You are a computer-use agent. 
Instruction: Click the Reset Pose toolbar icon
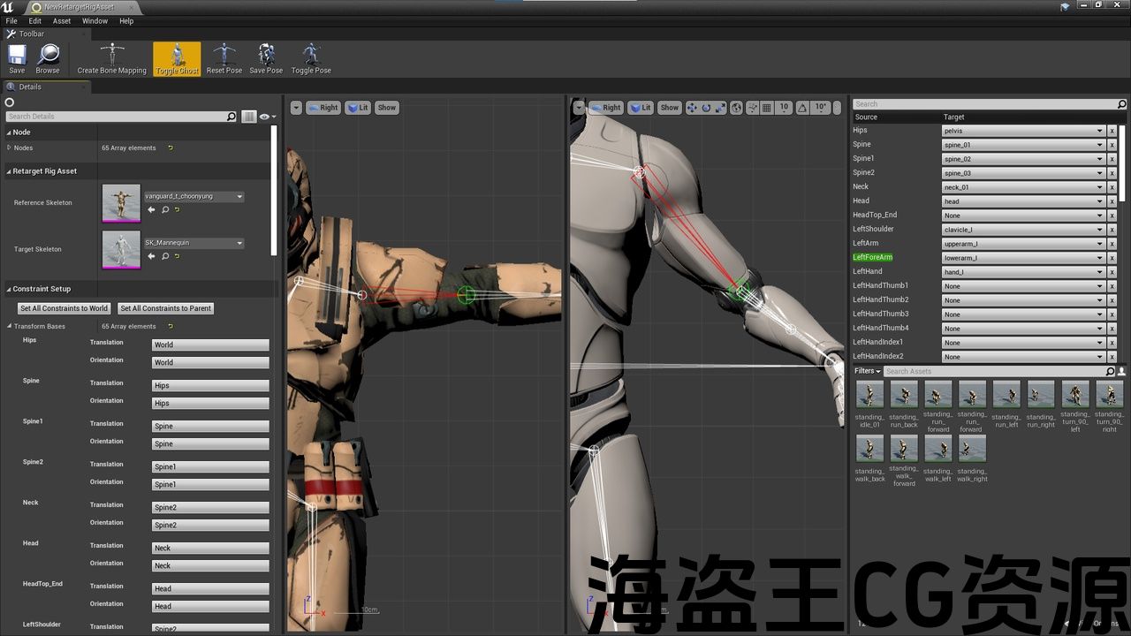point(224,58)
